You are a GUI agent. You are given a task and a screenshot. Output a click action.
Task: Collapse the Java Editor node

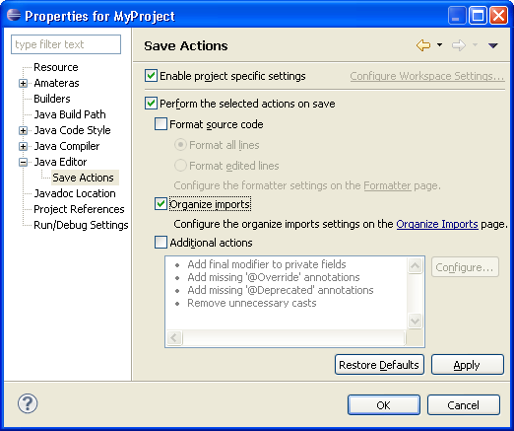pyautogui.click(x=23, y=162)
